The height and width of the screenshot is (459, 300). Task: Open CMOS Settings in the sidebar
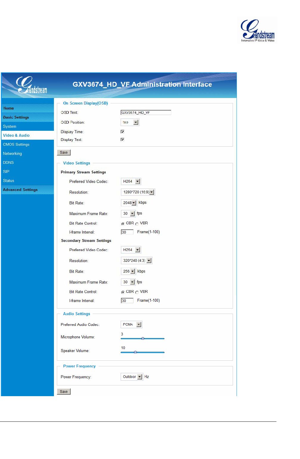[28, 144]
